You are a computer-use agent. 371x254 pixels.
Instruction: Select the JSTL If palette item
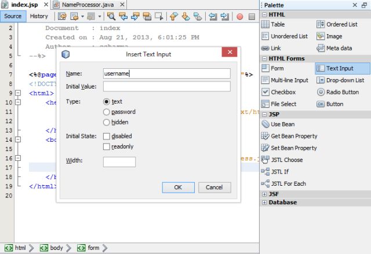(x=275, y=172)
